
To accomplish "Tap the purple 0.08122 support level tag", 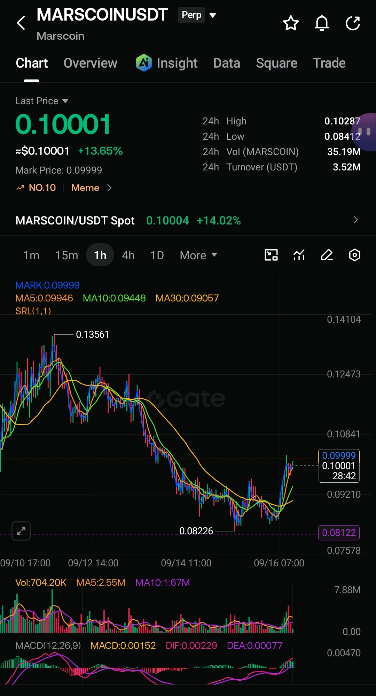I will 339,533.
